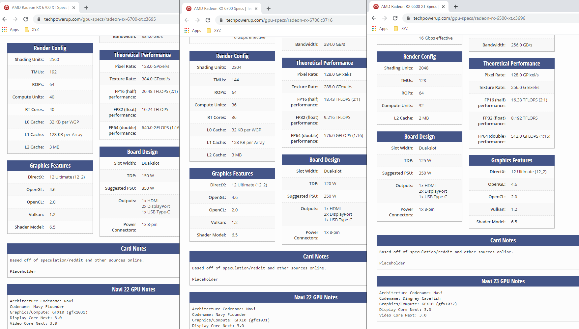Click the 18.43 TFLOPS (2:1) FP16 value

(342, 99)
